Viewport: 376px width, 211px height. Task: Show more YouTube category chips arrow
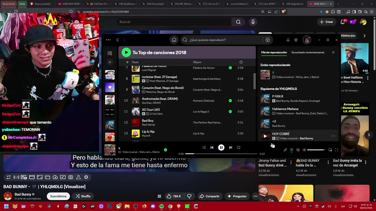click(365, 36)
